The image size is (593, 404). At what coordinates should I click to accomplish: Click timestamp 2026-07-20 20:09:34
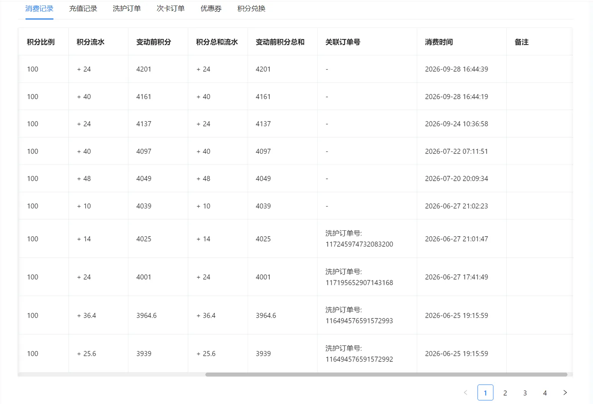pos(457,178)
